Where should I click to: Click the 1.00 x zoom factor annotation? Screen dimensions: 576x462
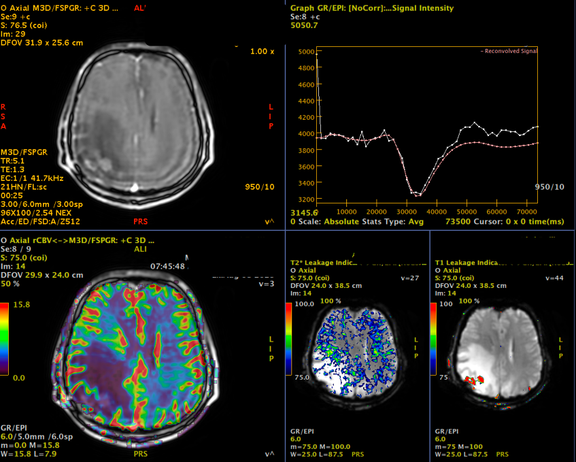[262, 52]
